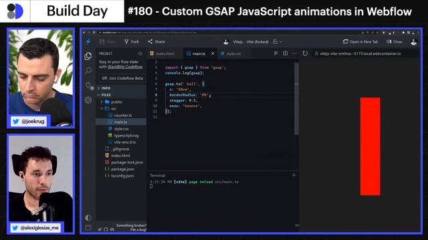Click the ease: 'bounce' line in code

pyautogui.click(x=185, y=106)
